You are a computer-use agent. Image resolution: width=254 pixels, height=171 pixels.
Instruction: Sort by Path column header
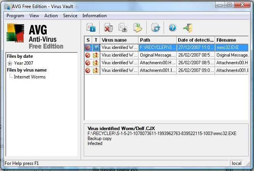pyautogui.click(x=158, y=40)
